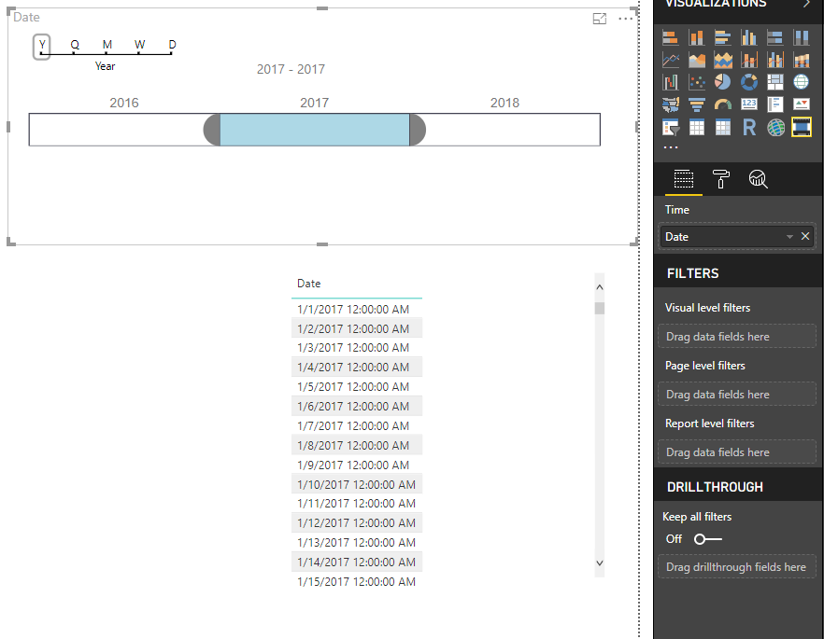
Task: Select the stacked area chart visual
Action: coord(722,60)
